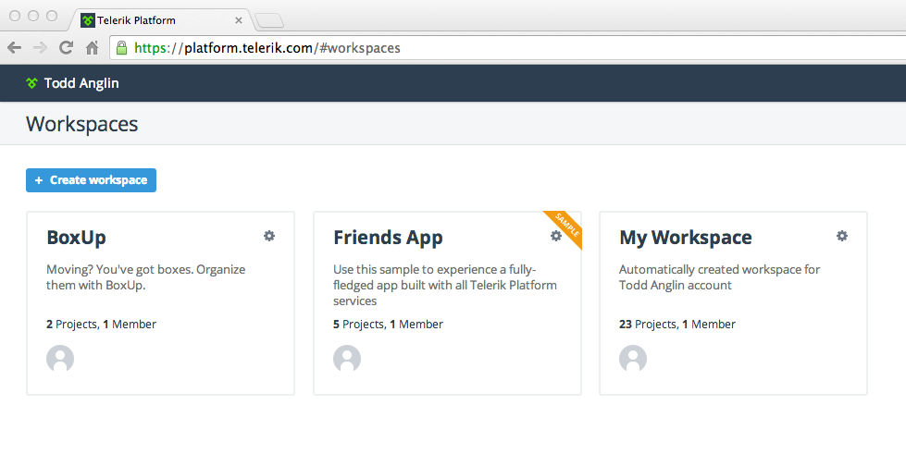Click the member avatar in My Workspace card

tap(633, 359)
